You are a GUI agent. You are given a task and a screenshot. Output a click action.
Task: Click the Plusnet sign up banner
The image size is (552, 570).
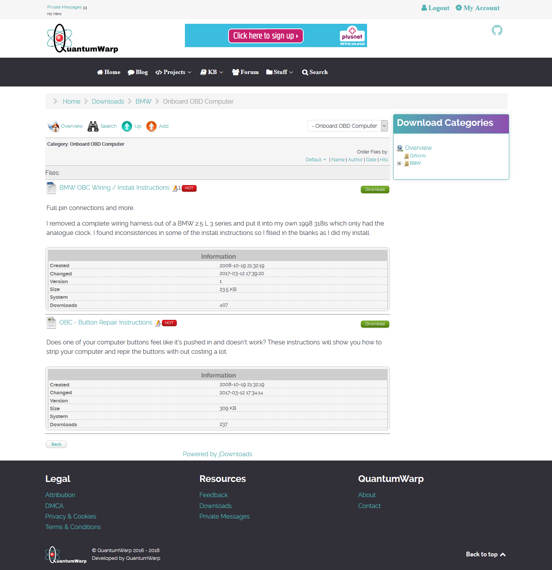(266, 35)
